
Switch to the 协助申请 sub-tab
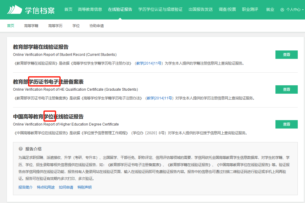click(x=97, y=26)
